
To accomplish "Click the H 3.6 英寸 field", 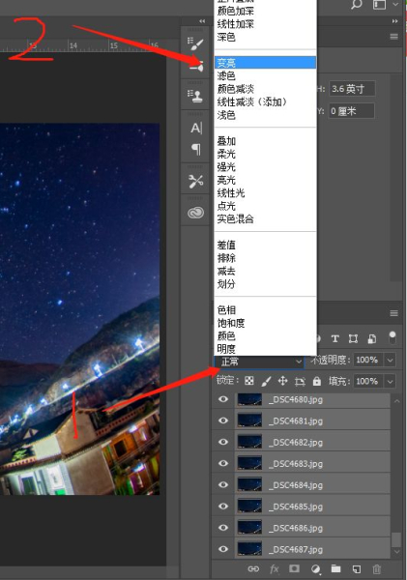I will coord(352,89).
